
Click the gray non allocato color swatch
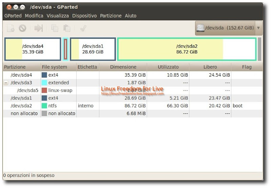(44, 113)
